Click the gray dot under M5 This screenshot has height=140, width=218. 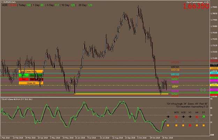pyautogui.click(x=168, y=121)
